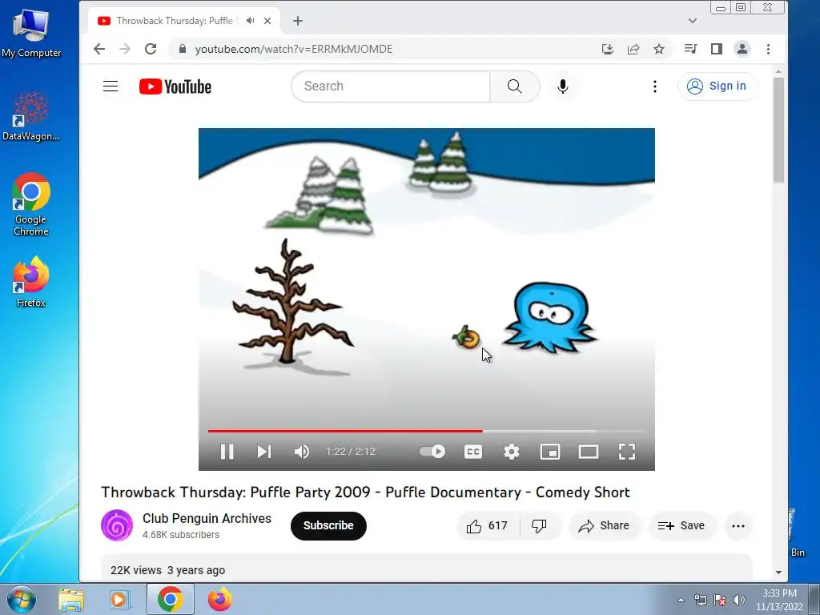
Task: Open a new Chrome tab
Action: [298, 21]
